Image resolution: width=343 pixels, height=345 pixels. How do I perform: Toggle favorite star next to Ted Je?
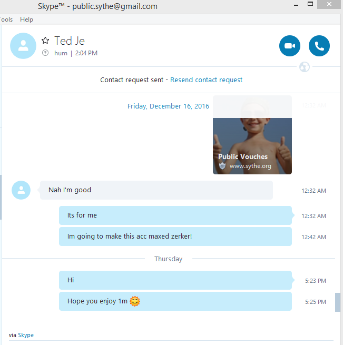[45, 41]
